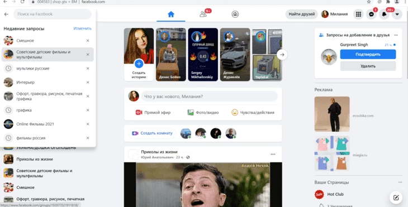Remove 'мультики русские' recent search
This screenshot has width=408, height=207.
point(88,68)
